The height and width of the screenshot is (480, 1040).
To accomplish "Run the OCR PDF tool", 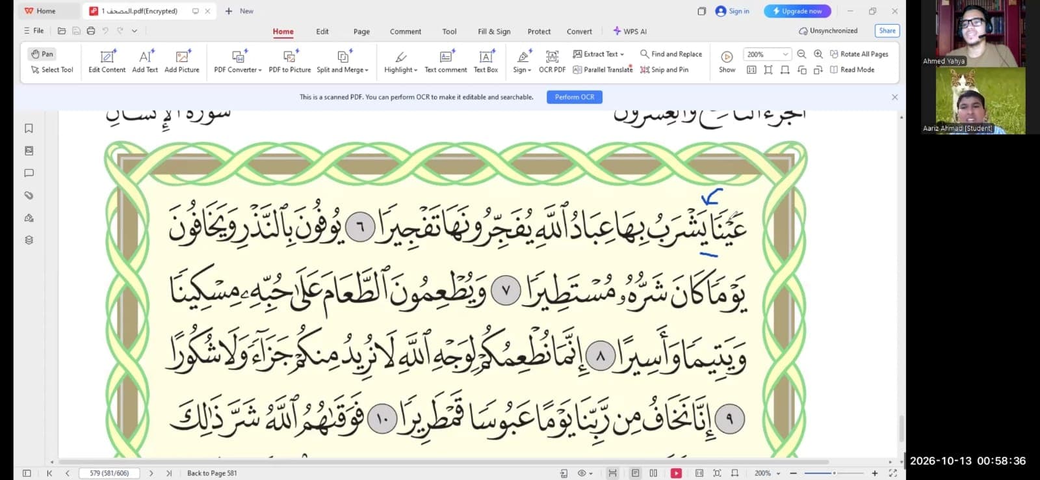I will pos(552,62).
